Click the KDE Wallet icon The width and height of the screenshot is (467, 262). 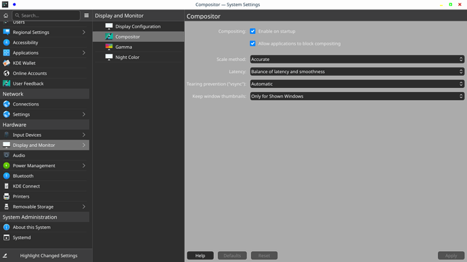(x=6, y=63)
